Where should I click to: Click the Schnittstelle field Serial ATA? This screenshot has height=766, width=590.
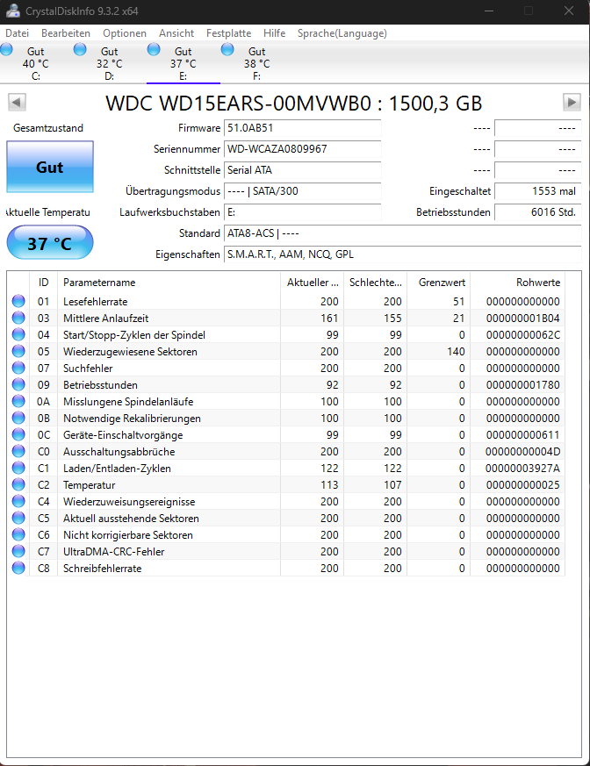point(303,170)
